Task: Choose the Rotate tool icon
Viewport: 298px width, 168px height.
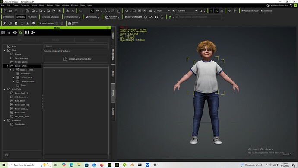Action: [x=105, y=11]
